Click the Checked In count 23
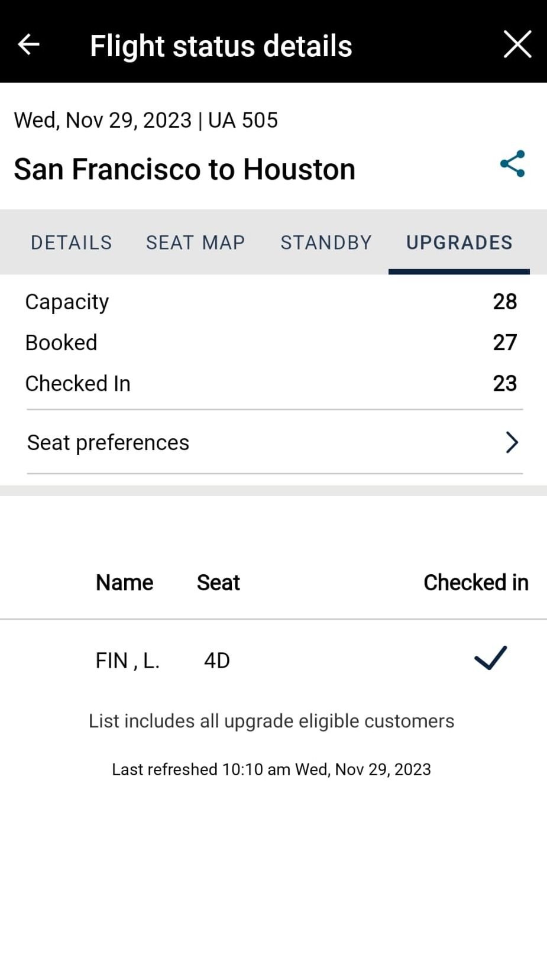Viewport: 547px width, 974px height. coord(504,383)
